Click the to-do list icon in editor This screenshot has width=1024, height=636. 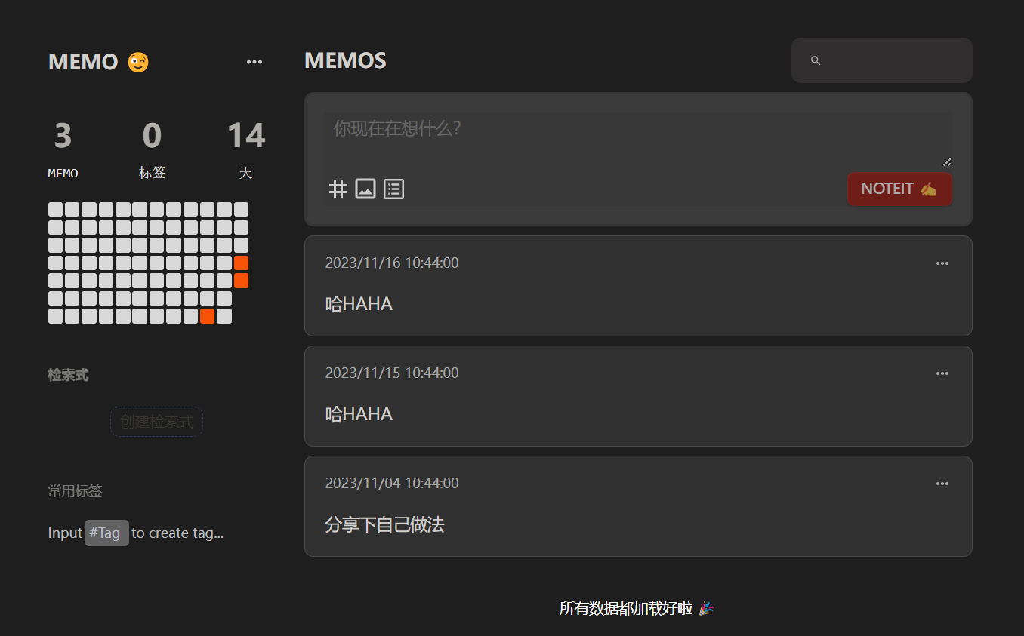point(393,189)
